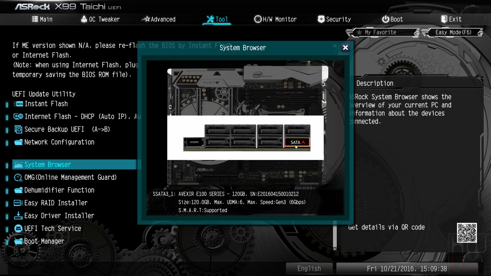Open Dehumidifier Function entry

(x=59, y=190)
